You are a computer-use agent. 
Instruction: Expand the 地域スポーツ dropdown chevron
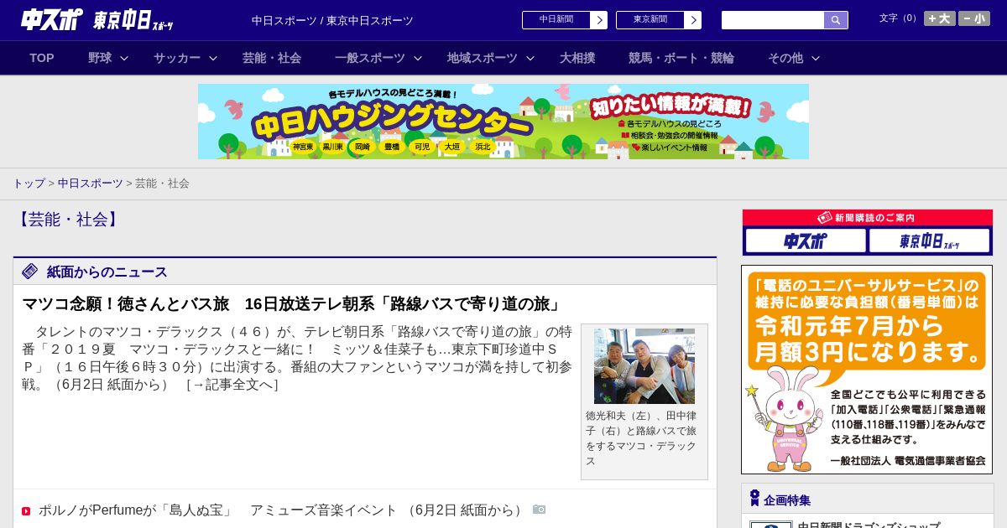coord(530,59)
